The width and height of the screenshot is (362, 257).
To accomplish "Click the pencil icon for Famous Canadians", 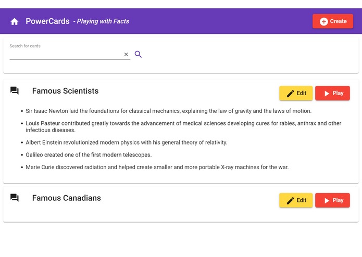I will point(290,201).
